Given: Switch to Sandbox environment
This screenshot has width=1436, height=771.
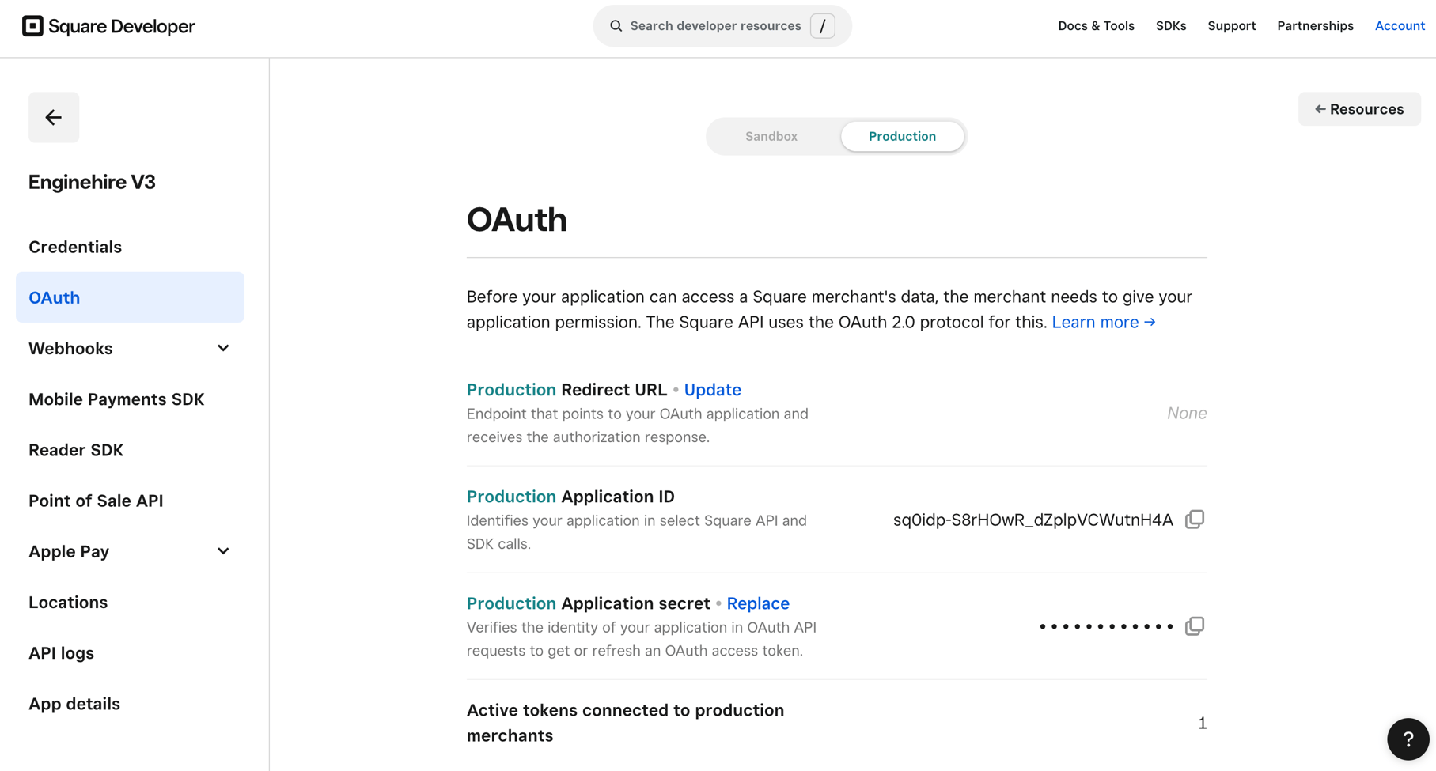Looking at the screenshot, I should pos(771,136).
